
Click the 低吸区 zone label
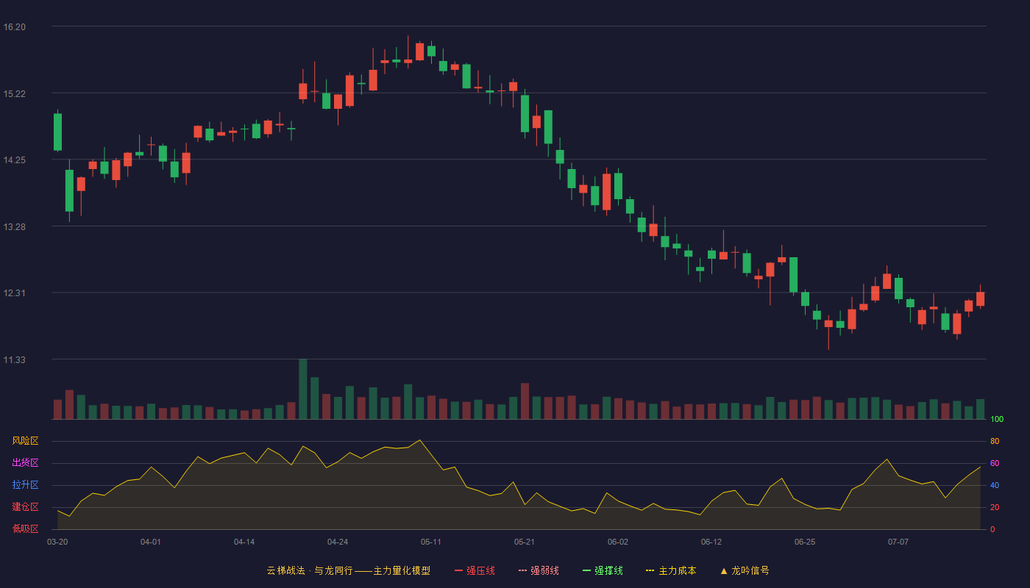coord(25,528)
